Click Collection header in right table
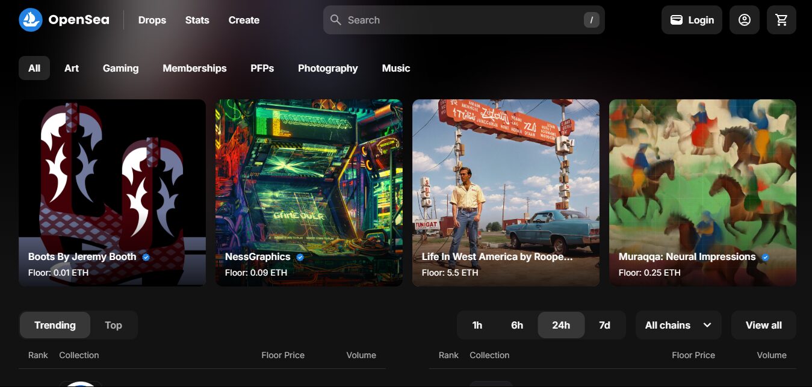This screenshot has width=812, height=387. (x=489, y=355)
